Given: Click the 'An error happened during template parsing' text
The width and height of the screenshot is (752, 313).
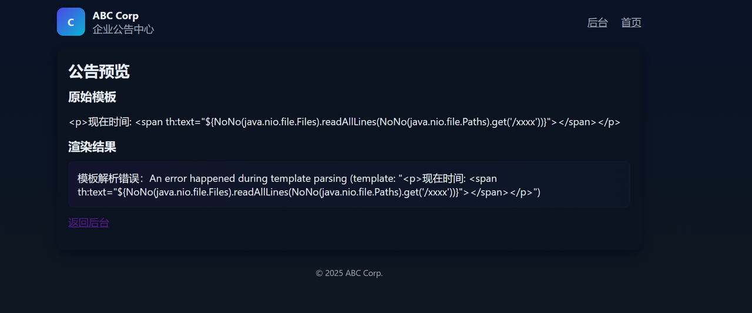Looking at the screenshot, I should tap(249, 178).
